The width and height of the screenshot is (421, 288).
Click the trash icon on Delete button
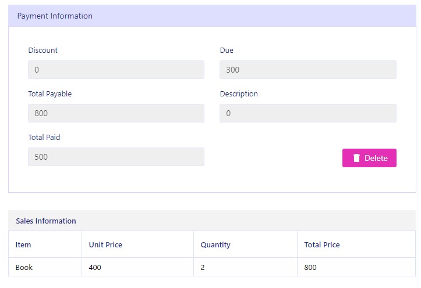pos(356,158)
